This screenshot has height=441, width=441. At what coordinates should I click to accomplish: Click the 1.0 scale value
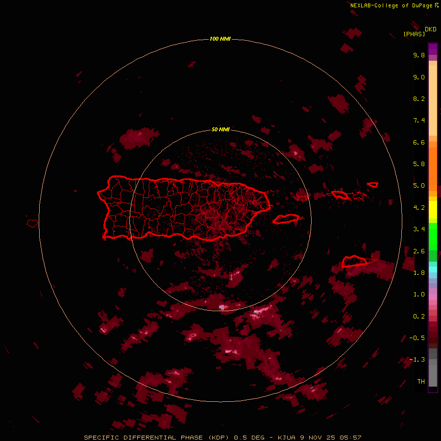click(x=419, y=294)
